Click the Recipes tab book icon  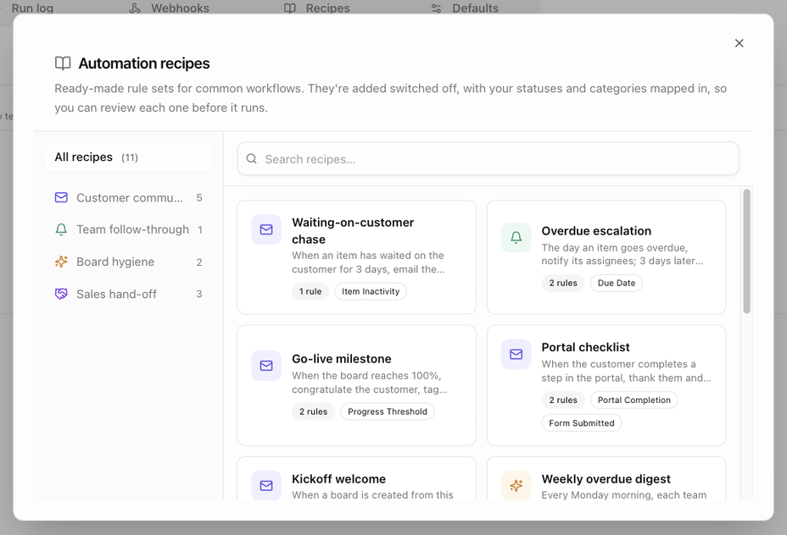289,8
